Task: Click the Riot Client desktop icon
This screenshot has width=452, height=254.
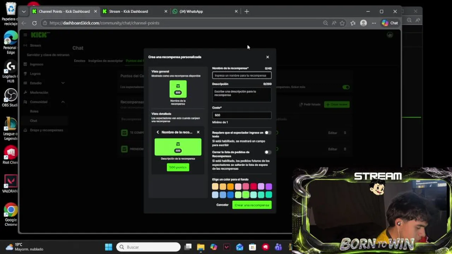Action: point(11,155)
